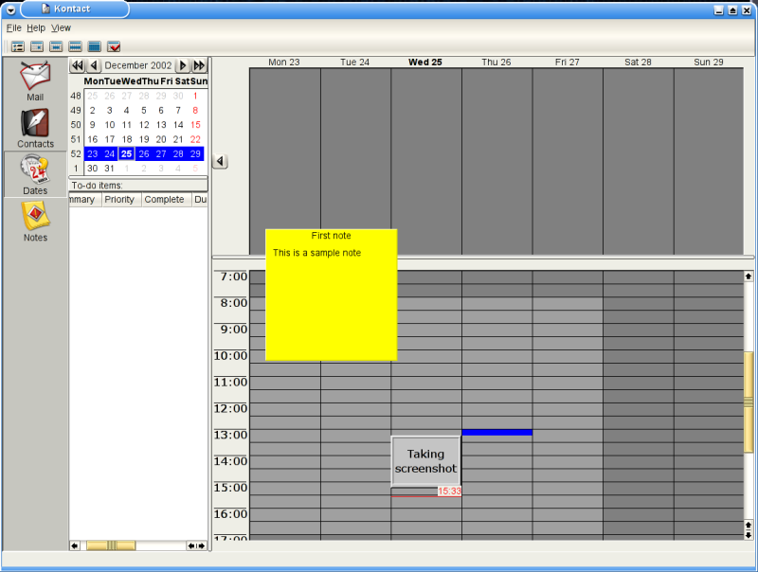The height and width of the screenshot is (572, 758).
Task: Click the Kontact title bar tab
Action: tap(75, 9)
